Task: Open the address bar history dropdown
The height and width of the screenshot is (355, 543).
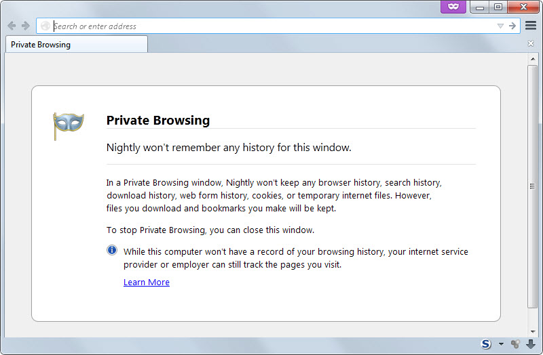Action: (x=500, y=26)
